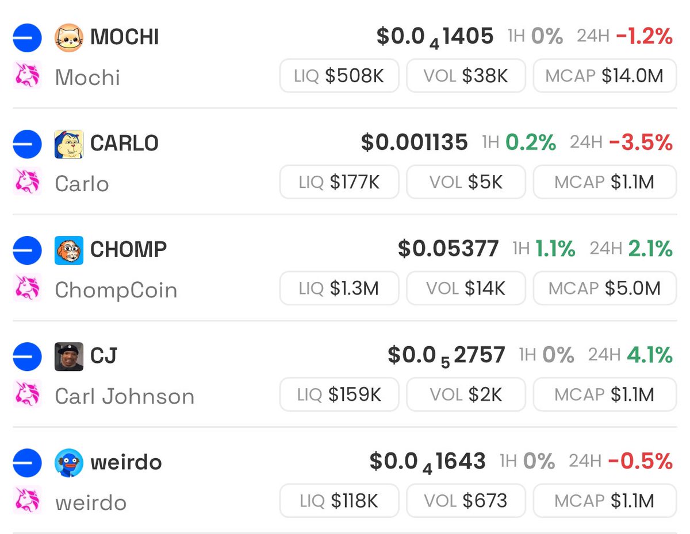The image size is (690, 534).
Task: Select CHOMP price value $0.05377
Action: click(x=448, y=249)
